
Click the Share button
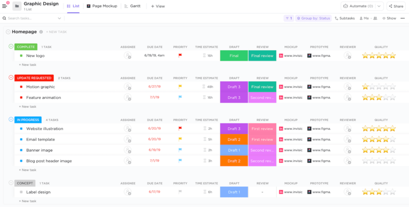tap(396, 6)
